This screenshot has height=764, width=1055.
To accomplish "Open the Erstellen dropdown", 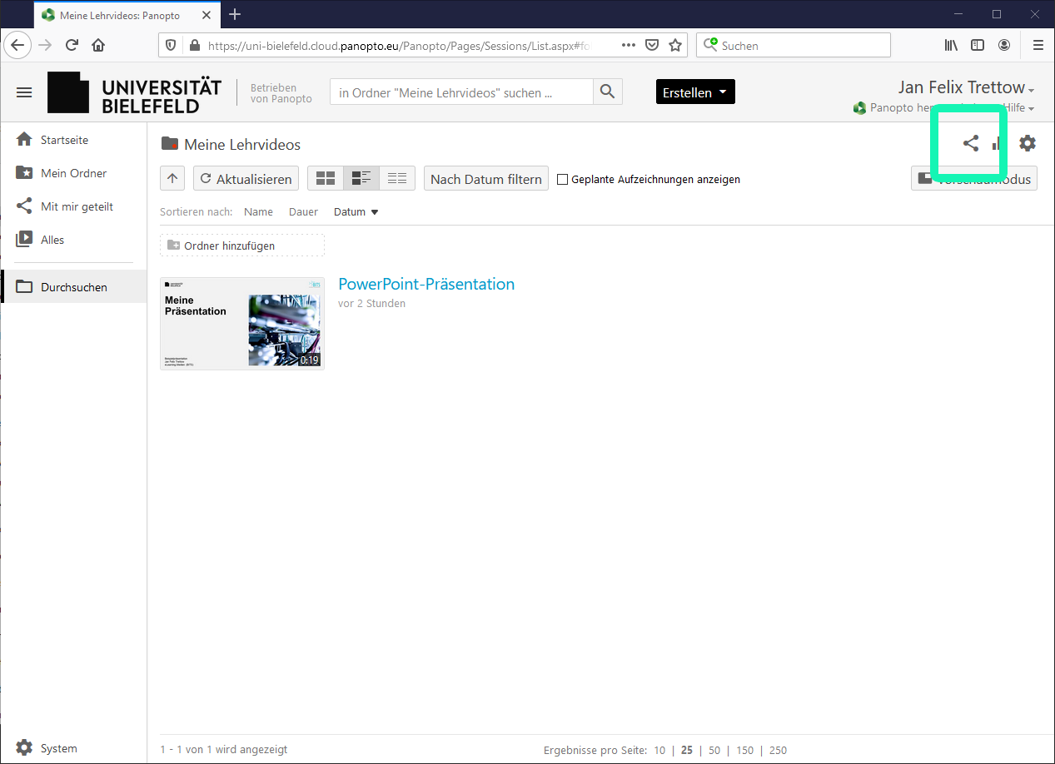I will 695,92.
